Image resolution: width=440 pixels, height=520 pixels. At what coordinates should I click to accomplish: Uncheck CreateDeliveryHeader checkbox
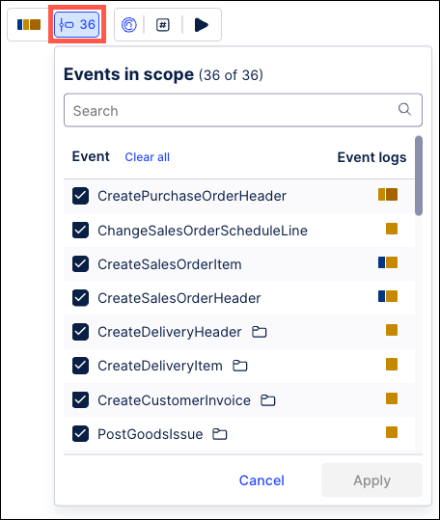pyautogui.click(x=81, y=332)
